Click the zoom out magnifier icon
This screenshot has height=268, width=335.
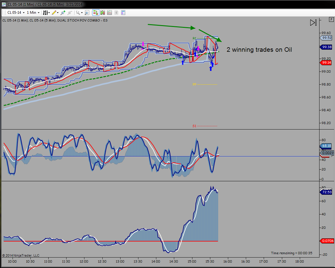[70, 13]
